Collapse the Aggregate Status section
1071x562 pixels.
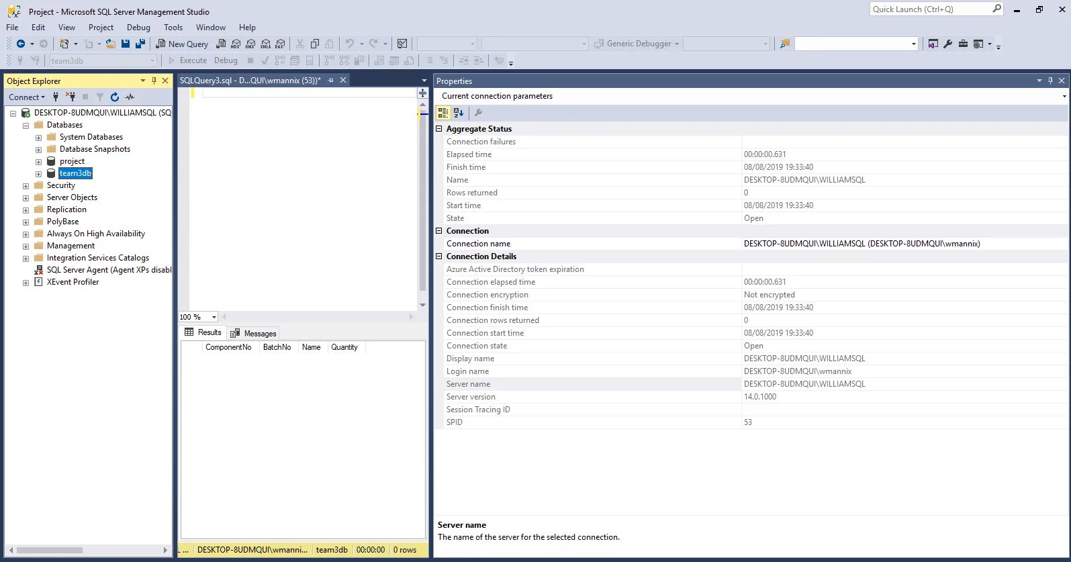439,128
